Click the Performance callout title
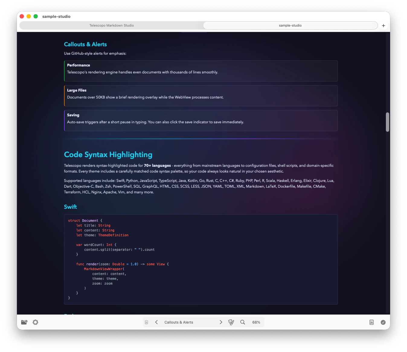Screen dimensions: 407x352 pyautogui.click(x=79, y=65)
